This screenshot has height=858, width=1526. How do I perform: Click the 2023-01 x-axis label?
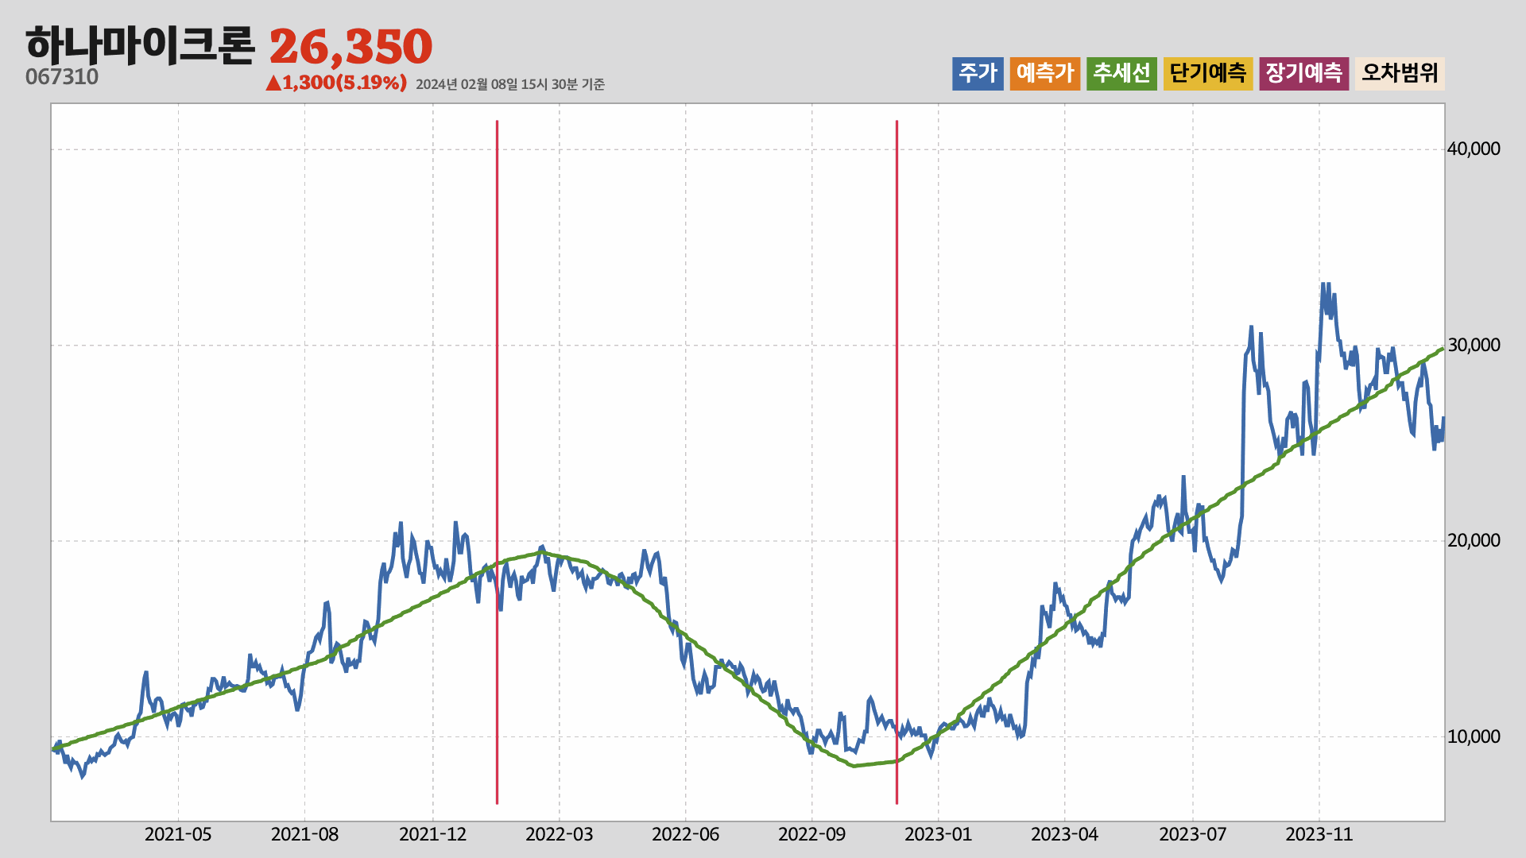(939, 834)
